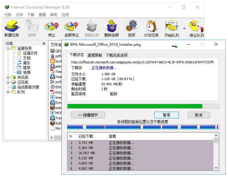Open the 注册 menu
The image size is (228, 176).
(65, 15)
